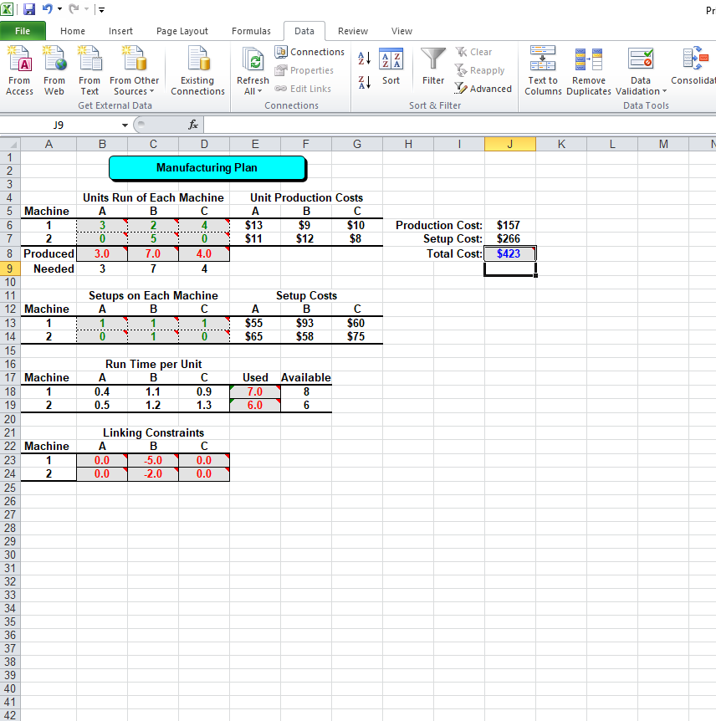Click the Edit Links button

click(x=303, y=89)
